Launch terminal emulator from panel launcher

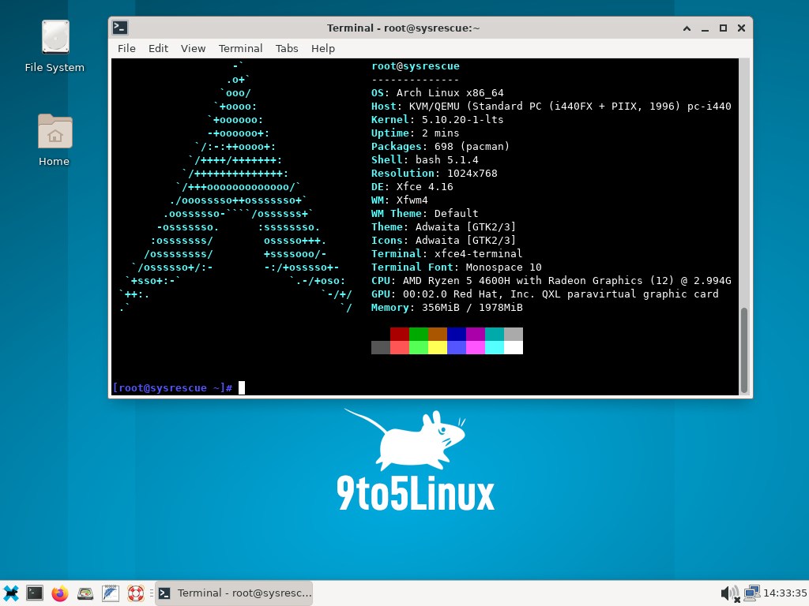(x=35, y=593)
